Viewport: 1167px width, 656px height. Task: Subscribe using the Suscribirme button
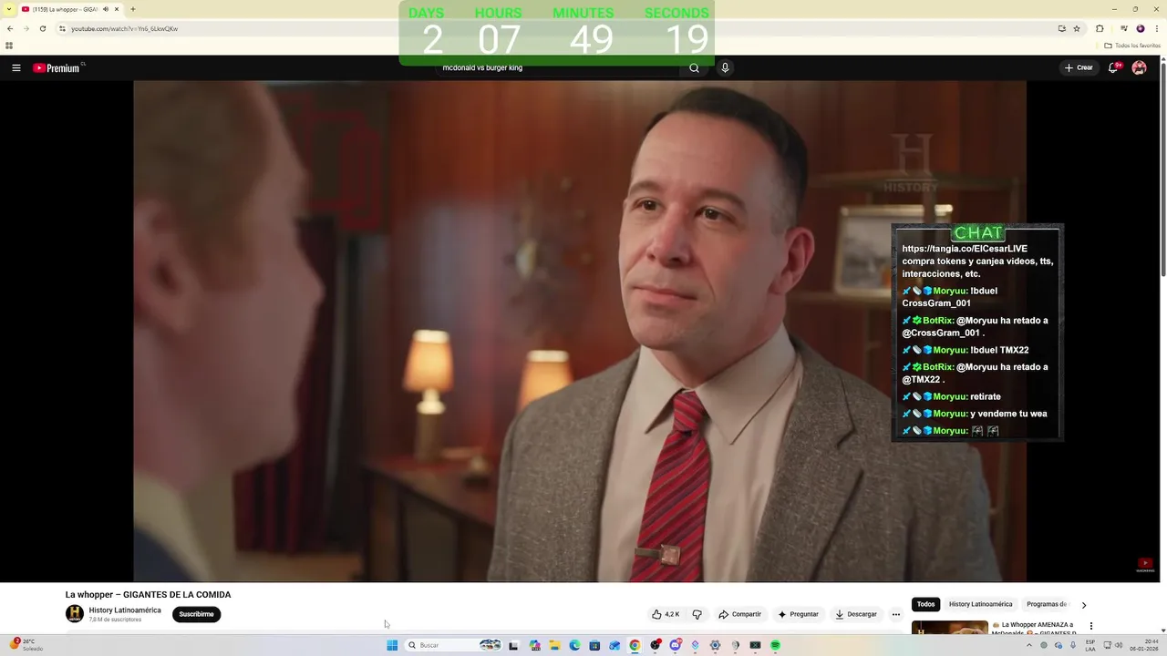(196, 614)
